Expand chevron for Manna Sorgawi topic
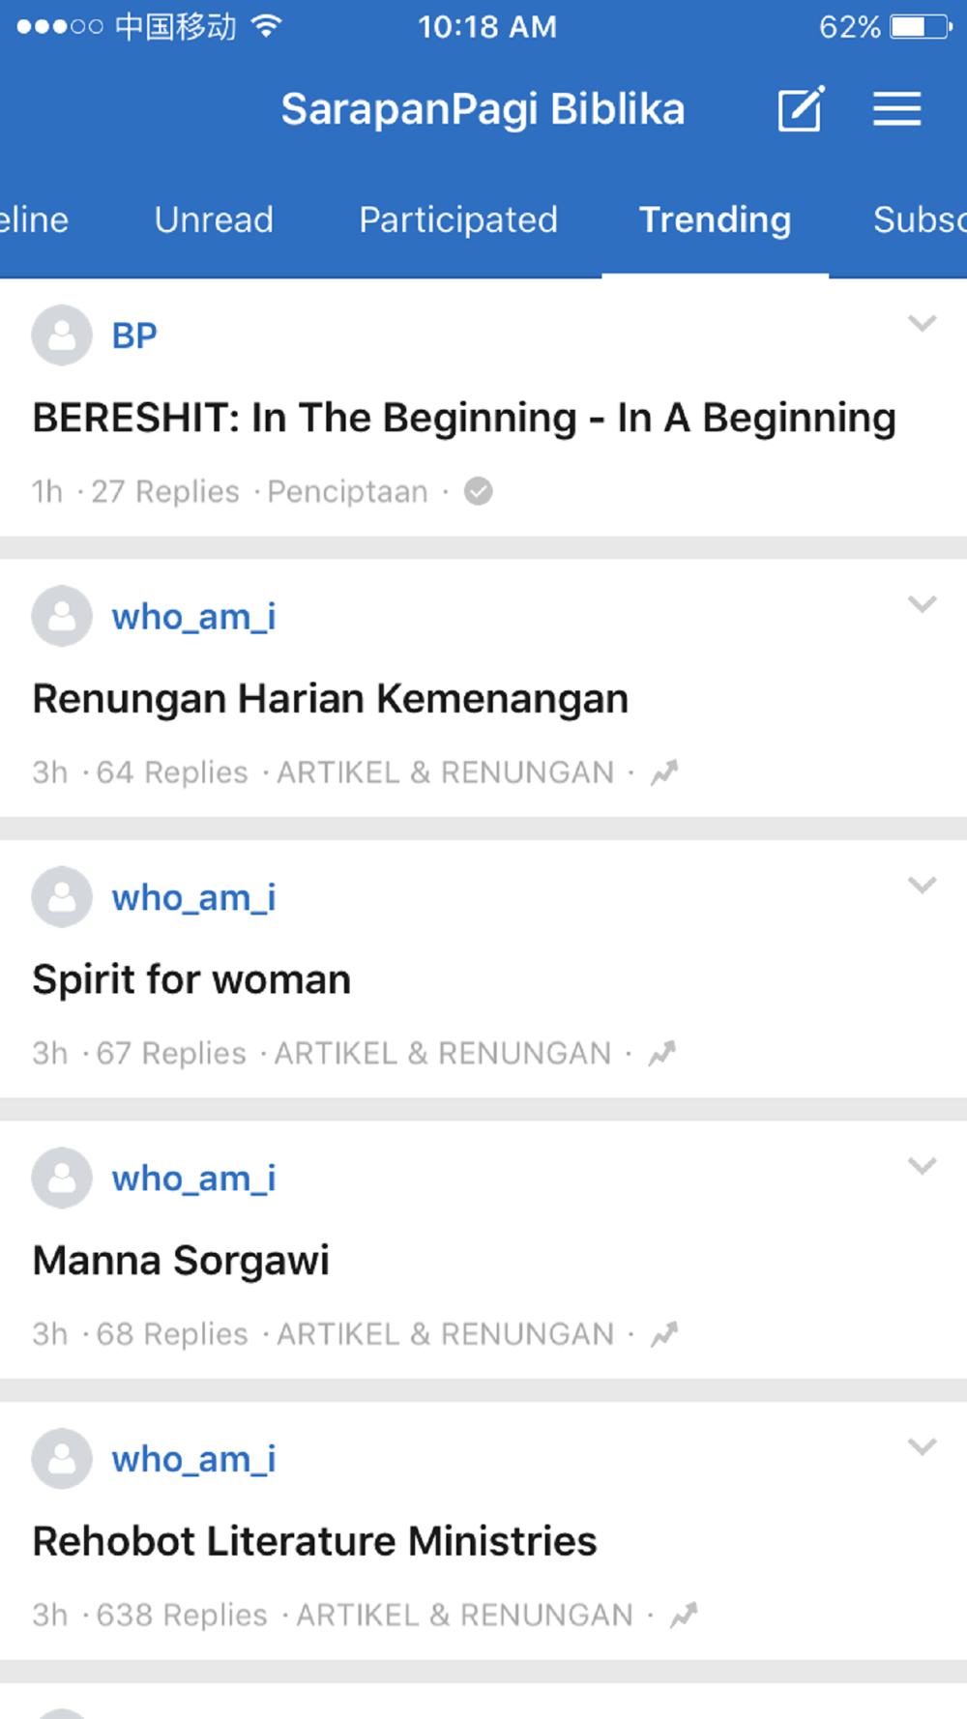This screenshot has height=1719, width=967. tap(923, 1166)
